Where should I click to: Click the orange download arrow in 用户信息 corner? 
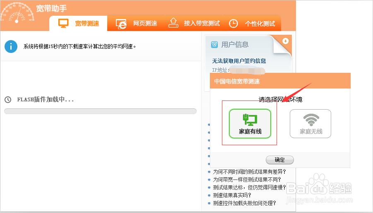(286, 41)
